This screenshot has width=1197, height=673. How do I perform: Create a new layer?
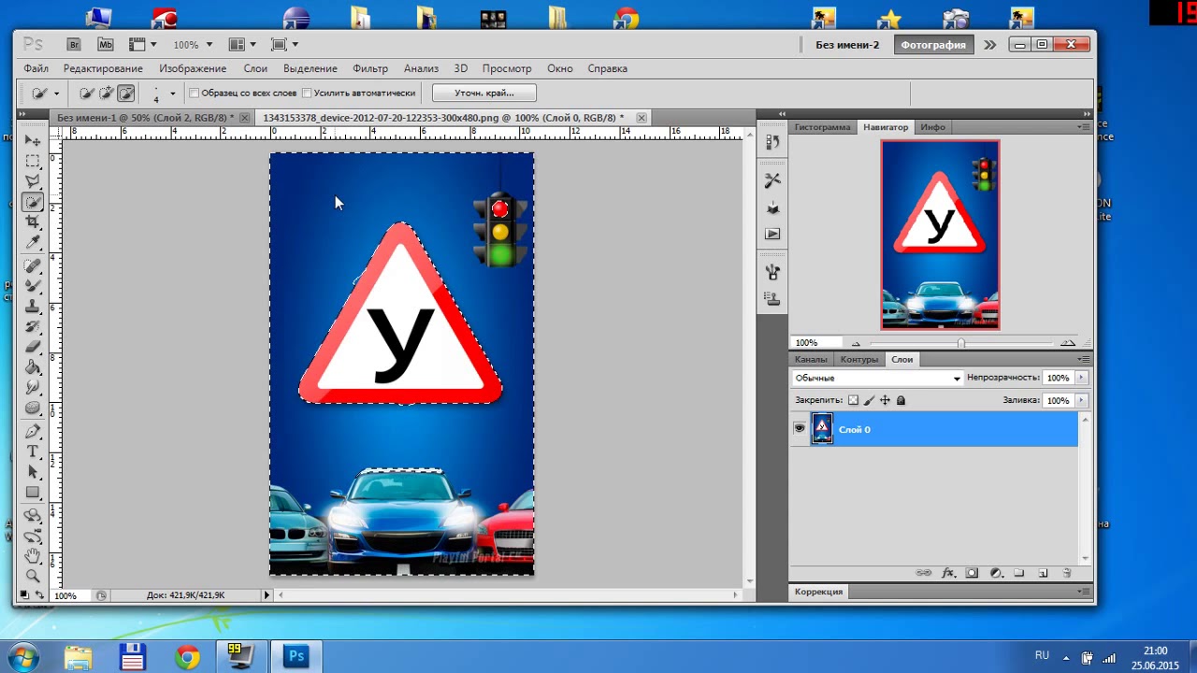click(x=1043, y=573)
